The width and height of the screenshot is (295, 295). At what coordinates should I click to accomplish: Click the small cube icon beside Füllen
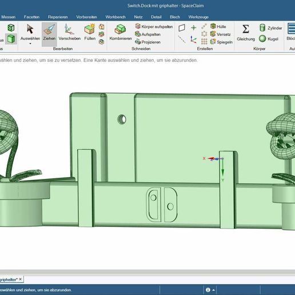102,26
